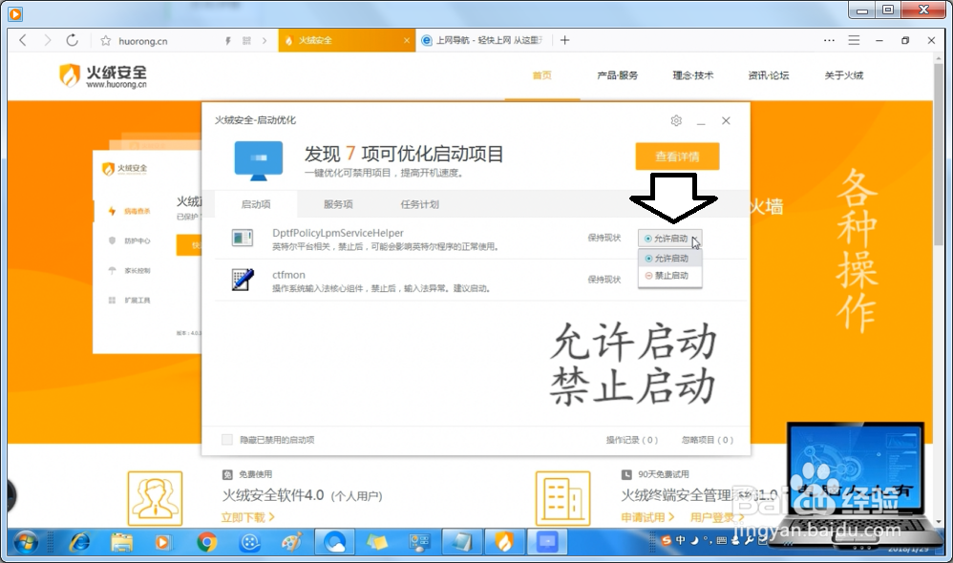Click the 扩展工具 grid icon in the sidebar
953x563 pixels.
(112, 300)
